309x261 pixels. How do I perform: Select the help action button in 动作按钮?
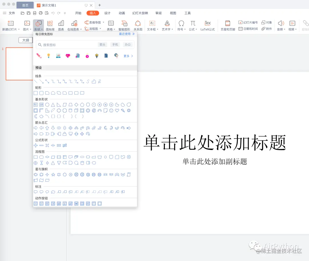point(94,204)
